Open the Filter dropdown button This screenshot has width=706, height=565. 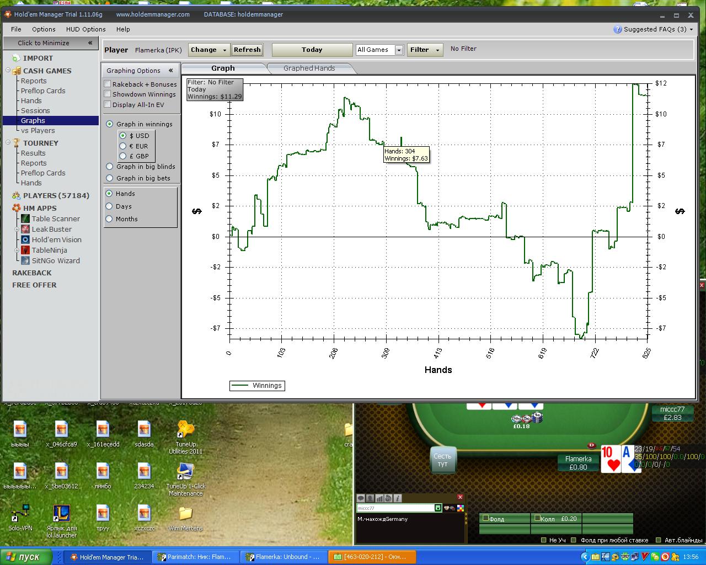(x=425, y=50)
